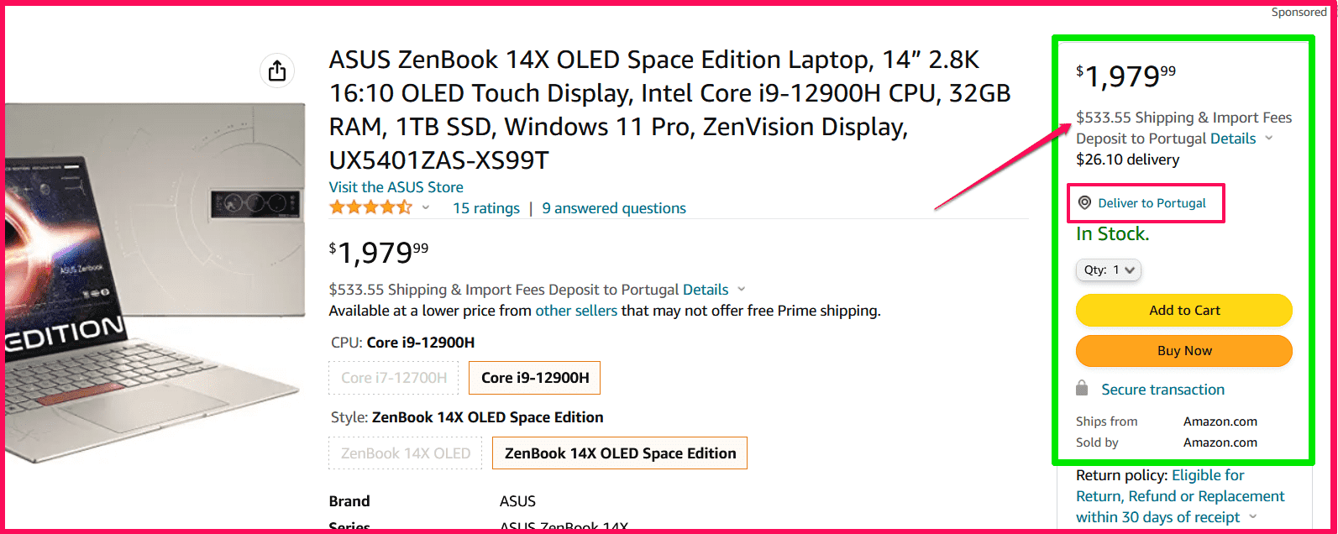Open the ratings breakdown chevron next to stars

[426, 207]
